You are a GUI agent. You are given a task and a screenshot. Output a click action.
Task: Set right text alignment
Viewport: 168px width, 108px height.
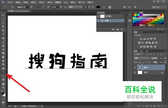point(93,7)
